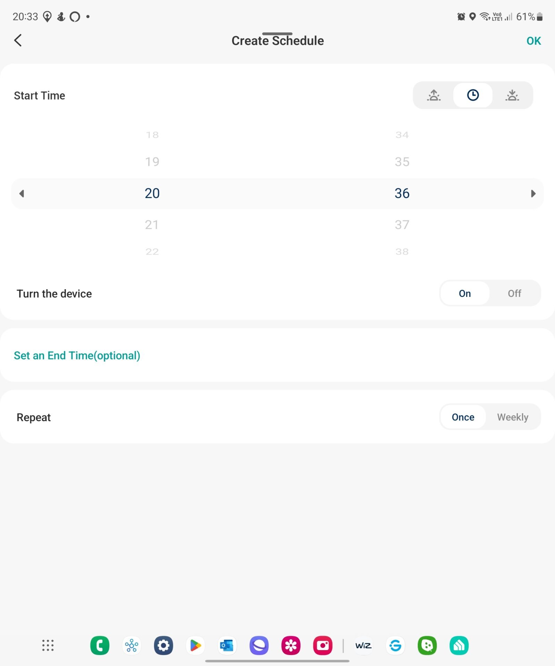555x666 pixels.
Task: Choose Weekly for Repeat
Action: pyautogui.click(x=513, y=417)
